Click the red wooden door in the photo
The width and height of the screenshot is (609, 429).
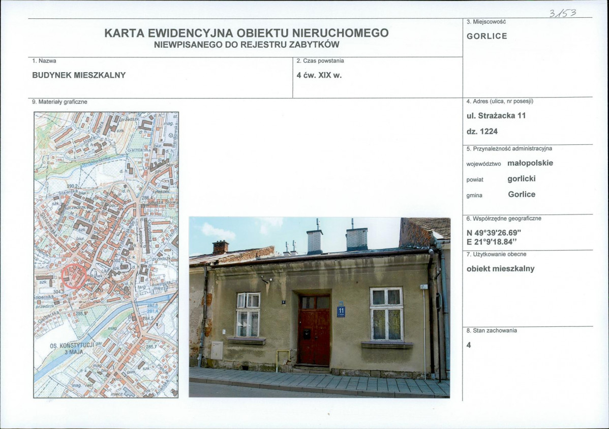tap(314, 330)
